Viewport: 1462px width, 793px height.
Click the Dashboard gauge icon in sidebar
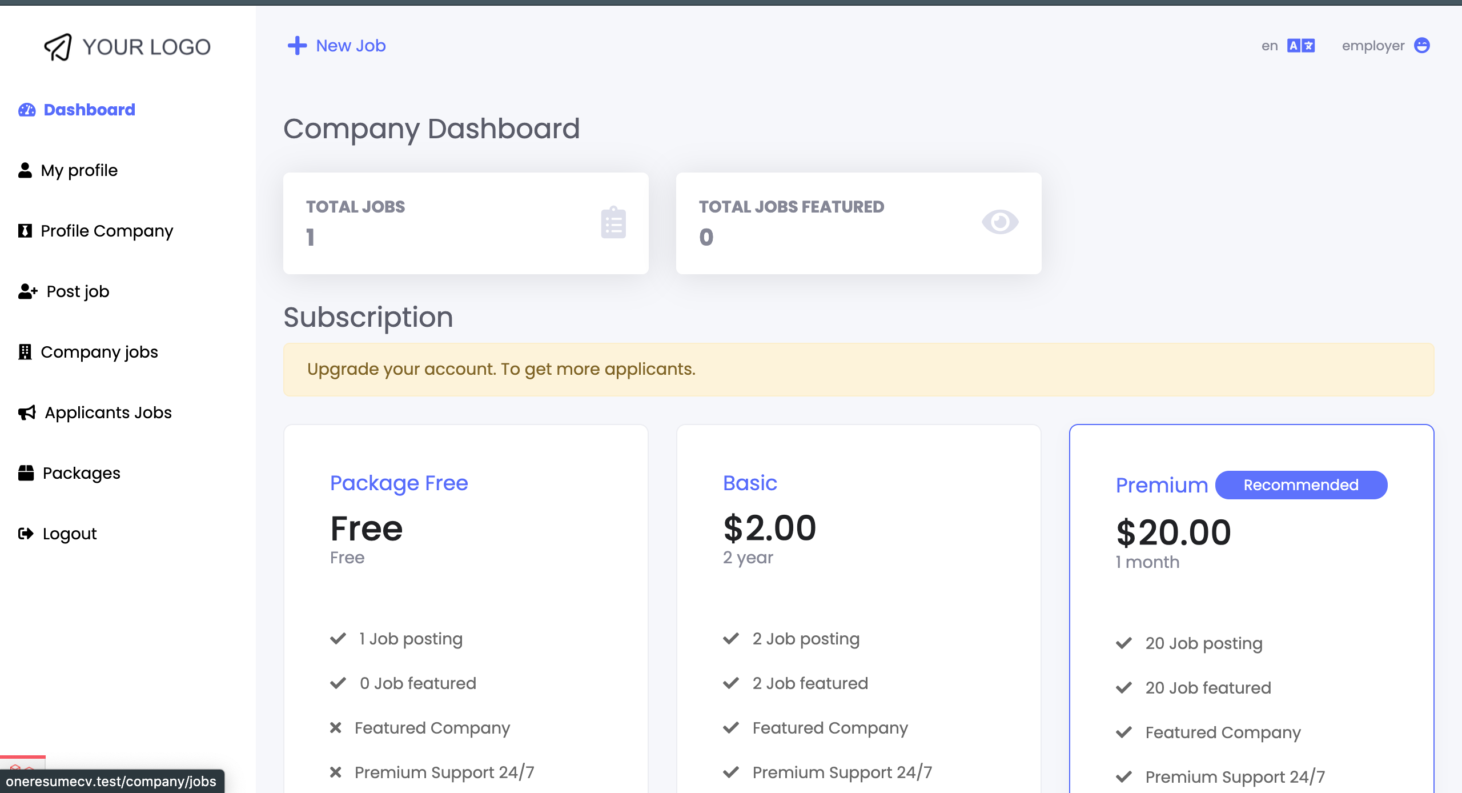[x=27, y=110]
